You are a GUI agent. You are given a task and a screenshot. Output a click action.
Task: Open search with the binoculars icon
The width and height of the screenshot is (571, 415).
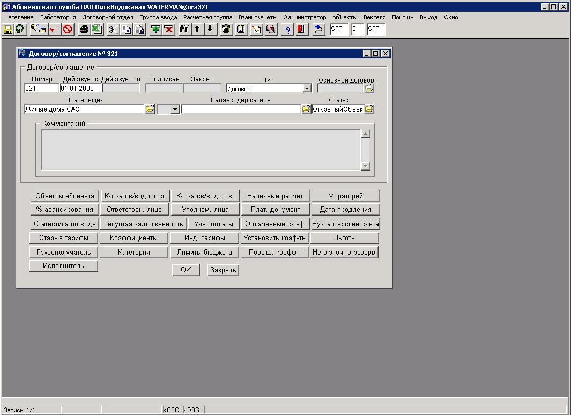pyautogui.click(x=184, y=29)
